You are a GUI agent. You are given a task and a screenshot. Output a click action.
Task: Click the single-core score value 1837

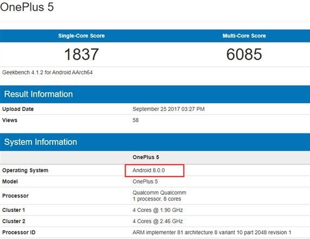[81, 54]
